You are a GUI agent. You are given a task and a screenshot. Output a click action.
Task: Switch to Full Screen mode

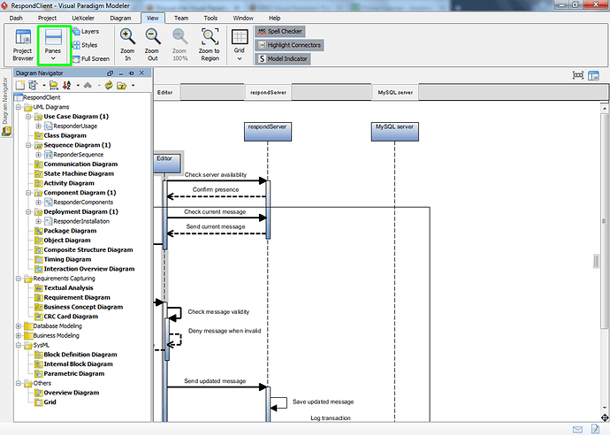[91, 58]
